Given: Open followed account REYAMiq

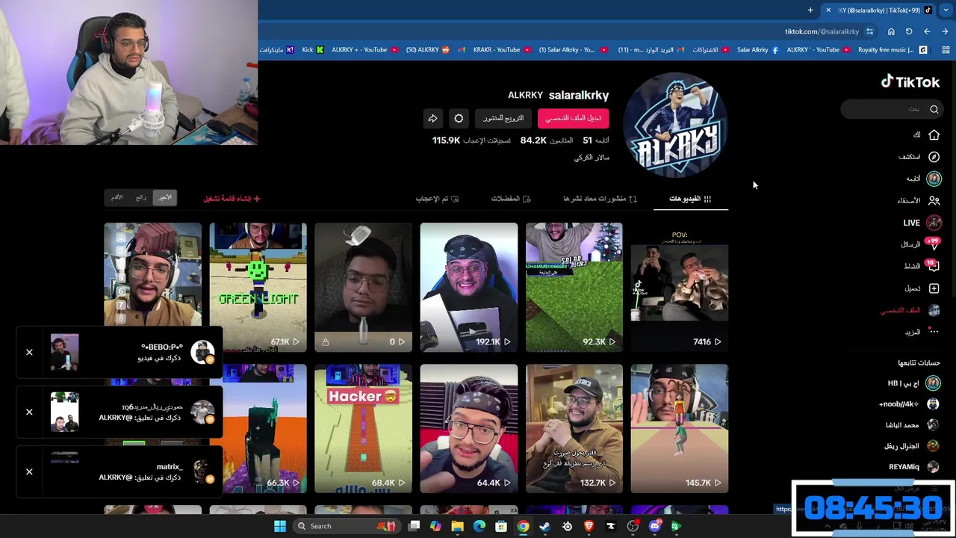Looking at the screenshot, I should (x=914, y=467).
